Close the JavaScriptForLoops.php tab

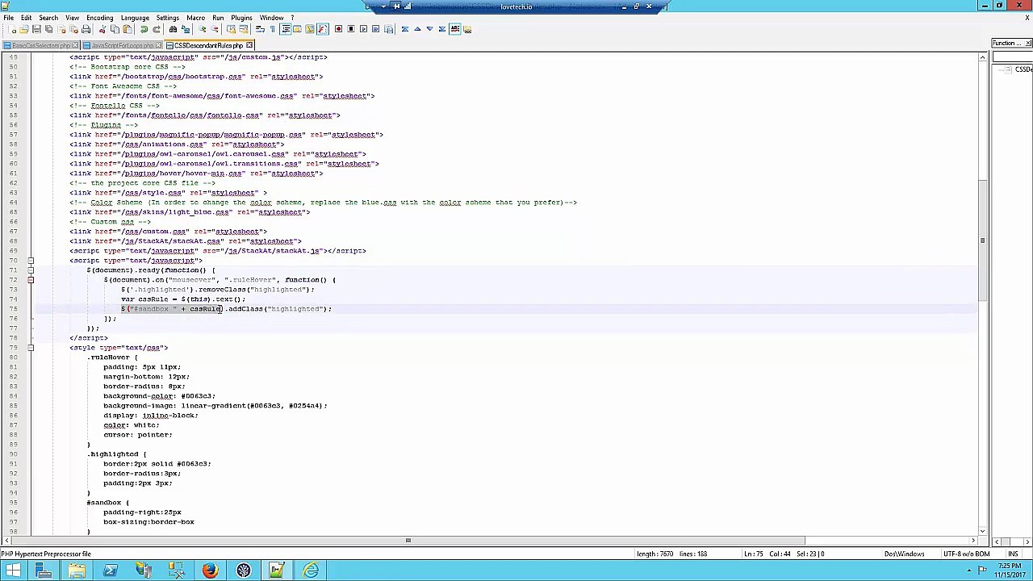158,45
